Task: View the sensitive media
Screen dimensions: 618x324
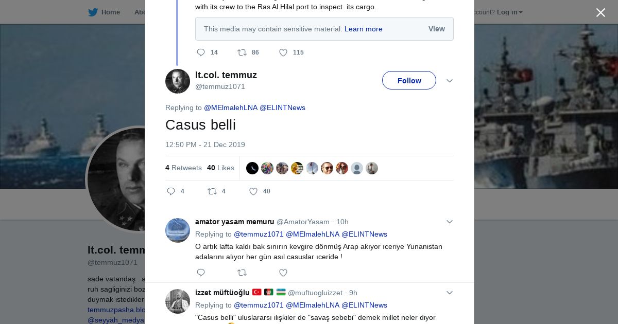Action: click(436, 29)
